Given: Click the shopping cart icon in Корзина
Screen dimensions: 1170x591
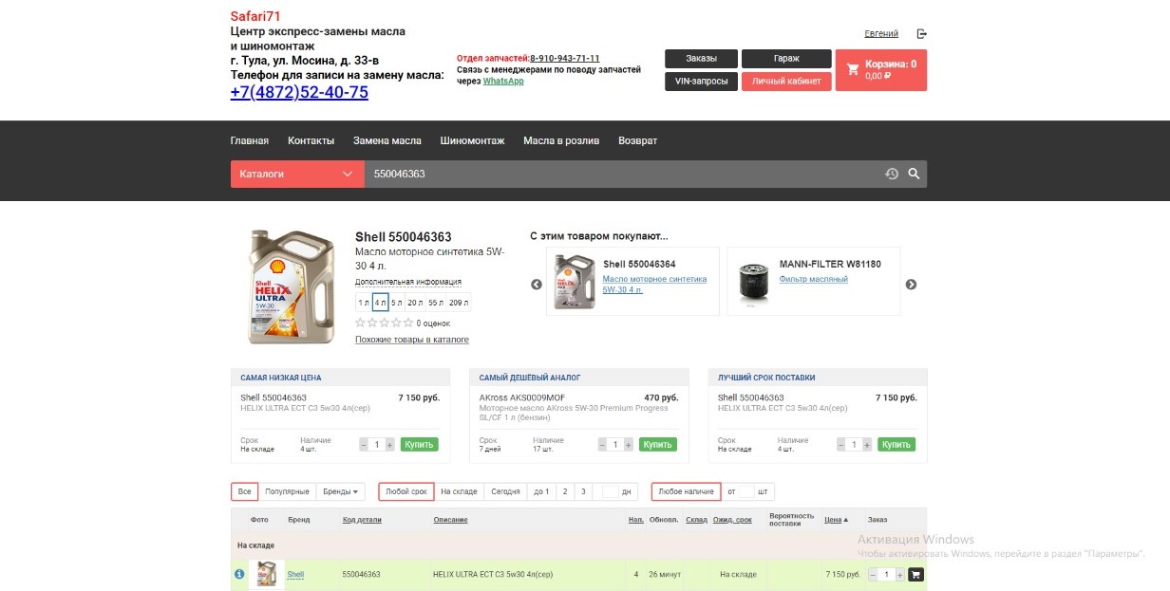Looking at the screenshot, I should (x=853, y=69).
